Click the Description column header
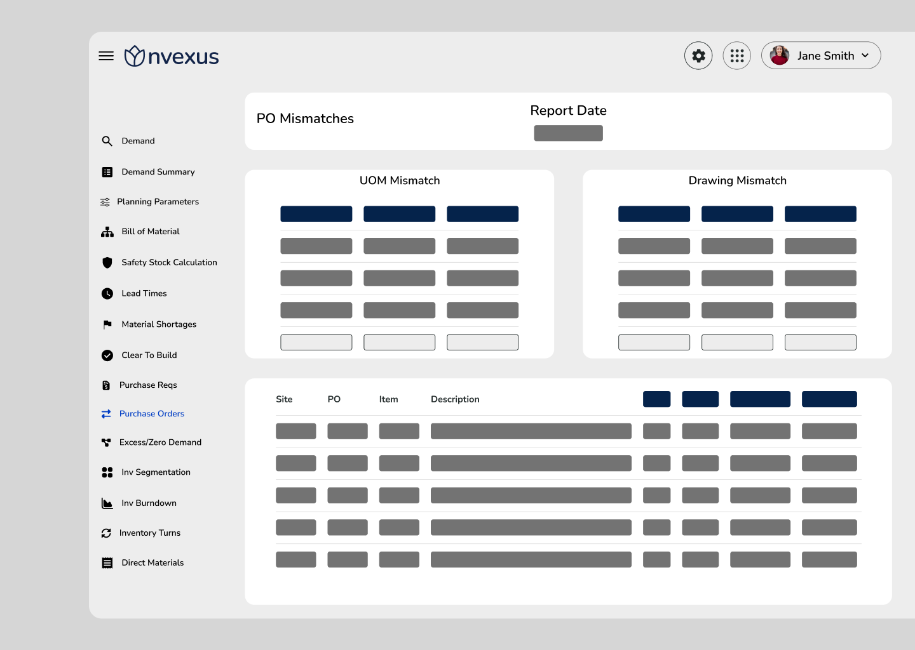The height and width of the screenshot is (650, 915). coord(455,399)
